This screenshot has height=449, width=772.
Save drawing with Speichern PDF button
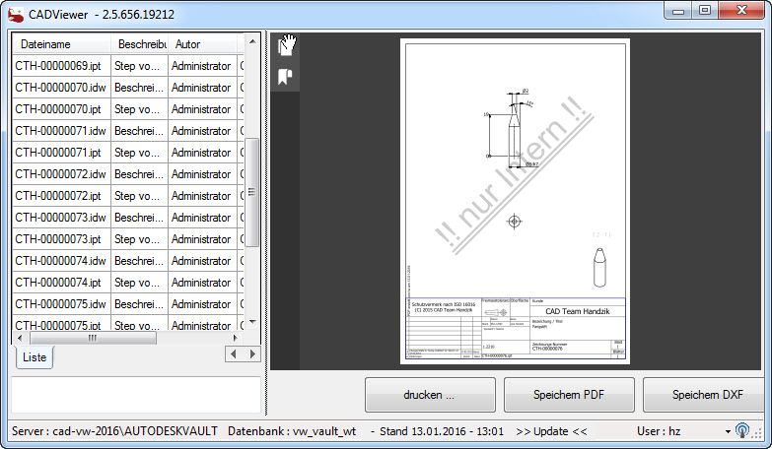pyautogui.click(x=569, y=395)
